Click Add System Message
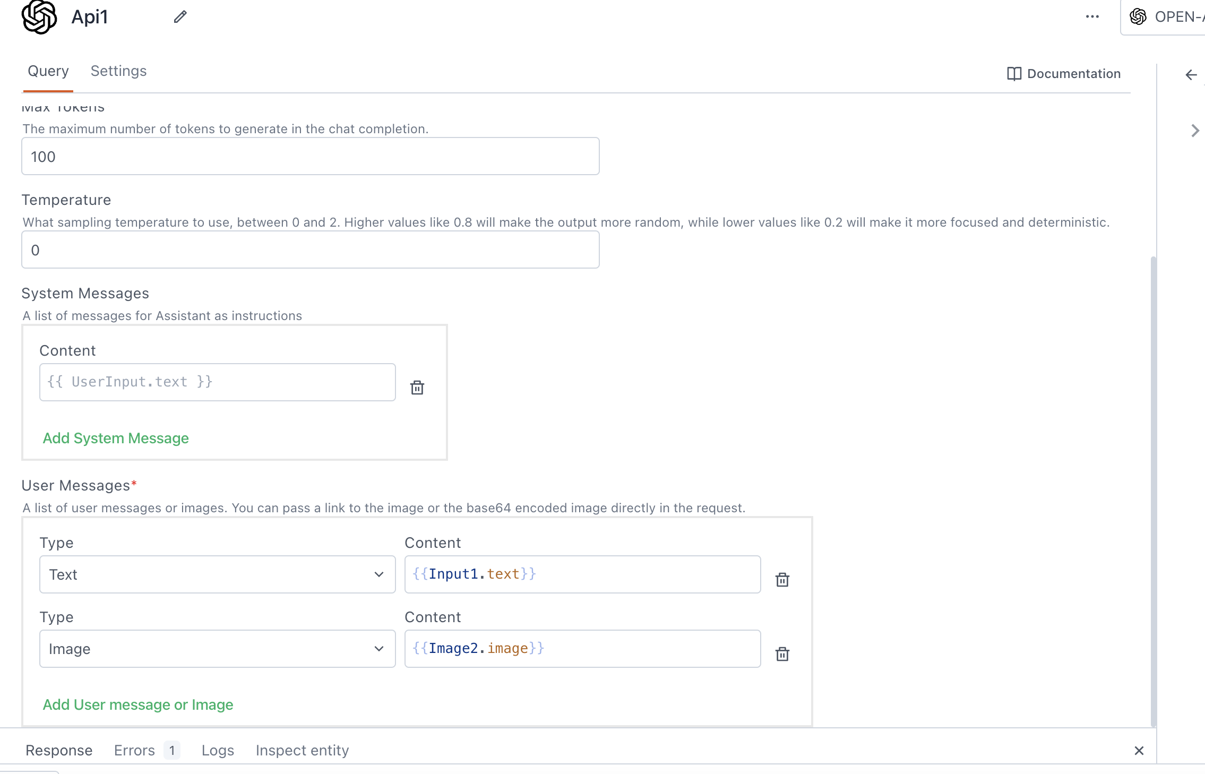The image size is (1205, 774). [x=116, y=438]
